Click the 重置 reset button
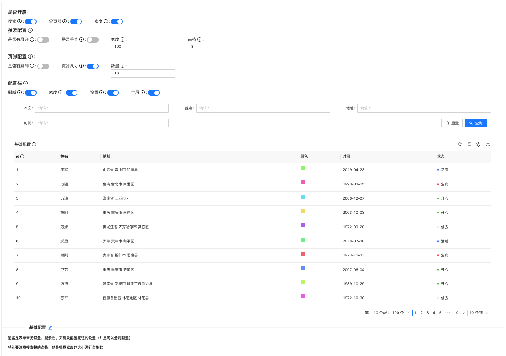 click(x=452, y=123)
